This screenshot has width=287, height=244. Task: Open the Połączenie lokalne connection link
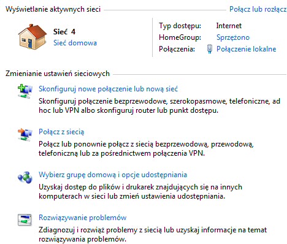247,49
